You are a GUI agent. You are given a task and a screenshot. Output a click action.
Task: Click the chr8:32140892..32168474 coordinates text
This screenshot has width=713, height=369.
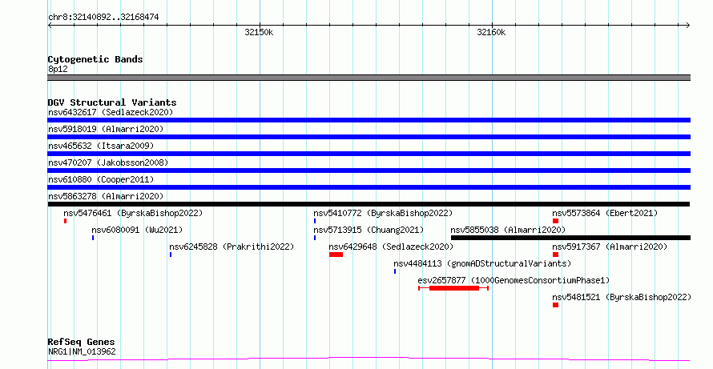tap(103, 18)
